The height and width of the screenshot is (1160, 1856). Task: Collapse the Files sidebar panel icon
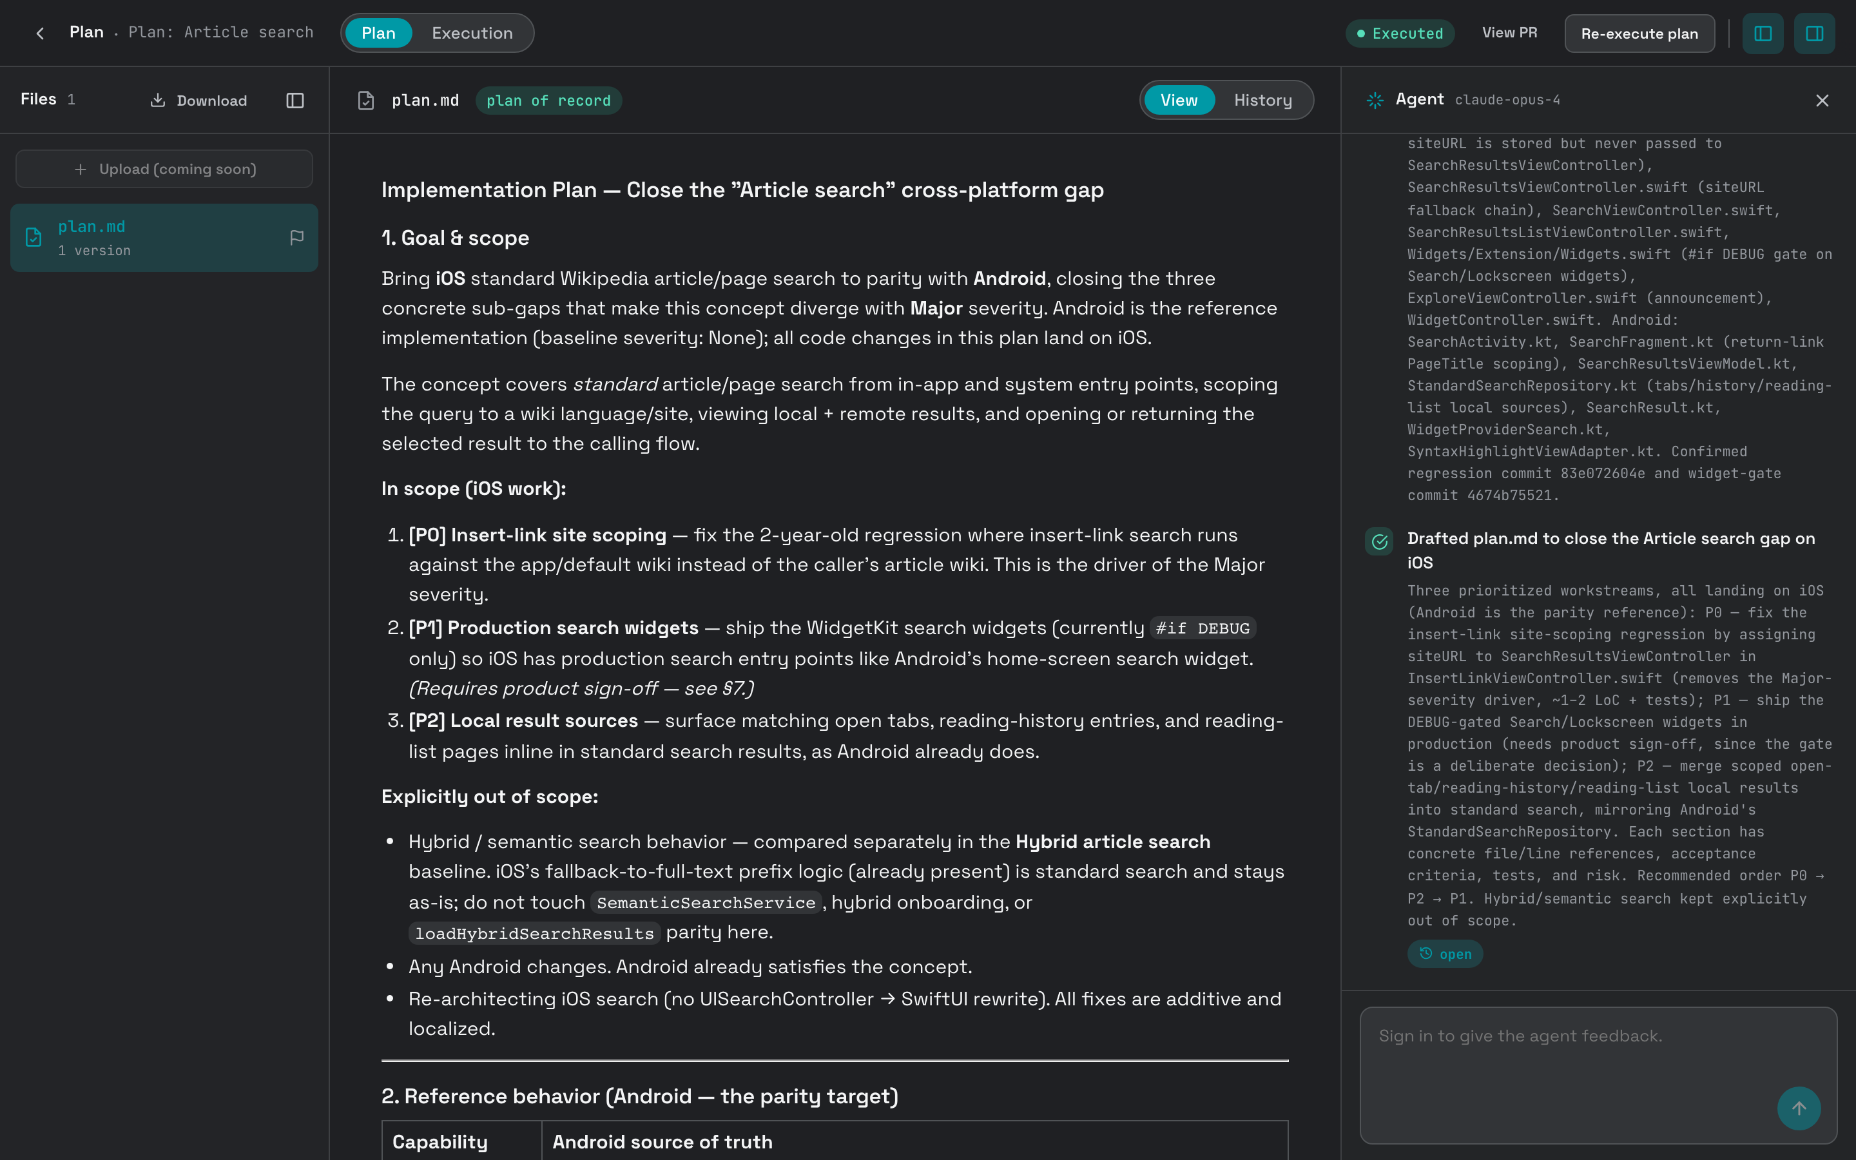click(295, 101)
